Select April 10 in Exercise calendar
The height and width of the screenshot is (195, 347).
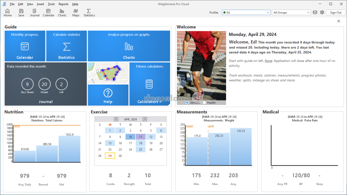click(131, 137)
